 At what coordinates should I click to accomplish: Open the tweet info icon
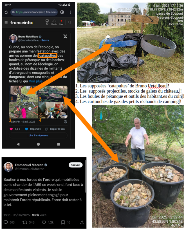66,122
